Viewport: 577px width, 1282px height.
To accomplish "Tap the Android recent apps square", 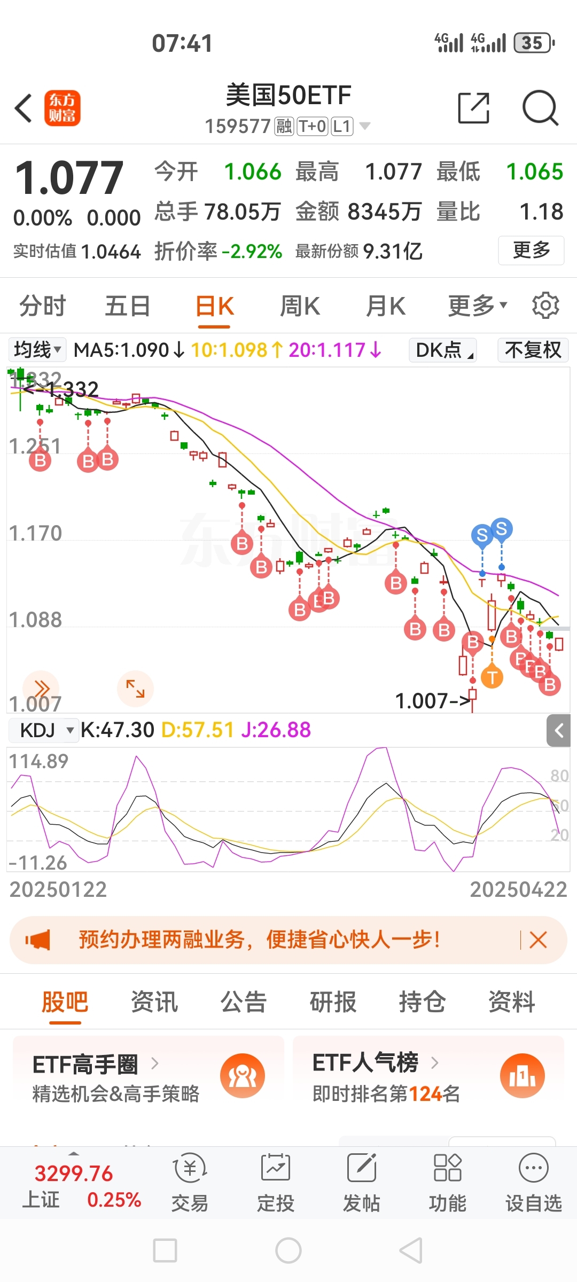I will 165,1250.
